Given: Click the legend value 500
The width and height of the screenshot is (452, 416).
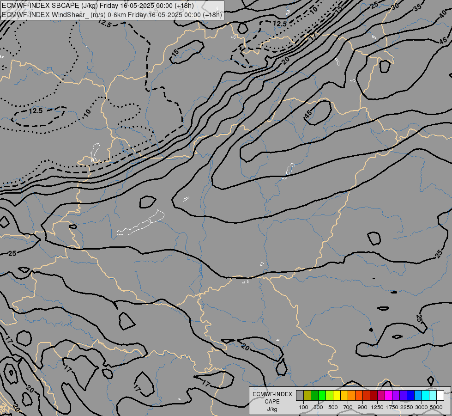Looking at the screenshot, I should point(333,407).
